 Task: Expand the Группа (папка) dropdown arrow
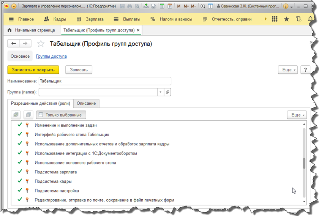click(160, 92)
